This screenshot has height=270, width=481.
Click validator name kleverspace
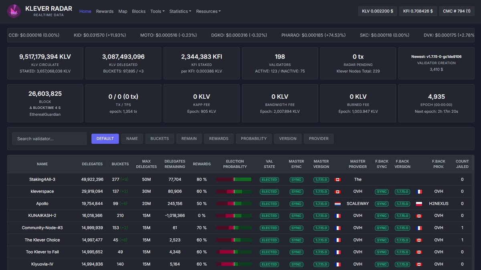tap(42, 191)
